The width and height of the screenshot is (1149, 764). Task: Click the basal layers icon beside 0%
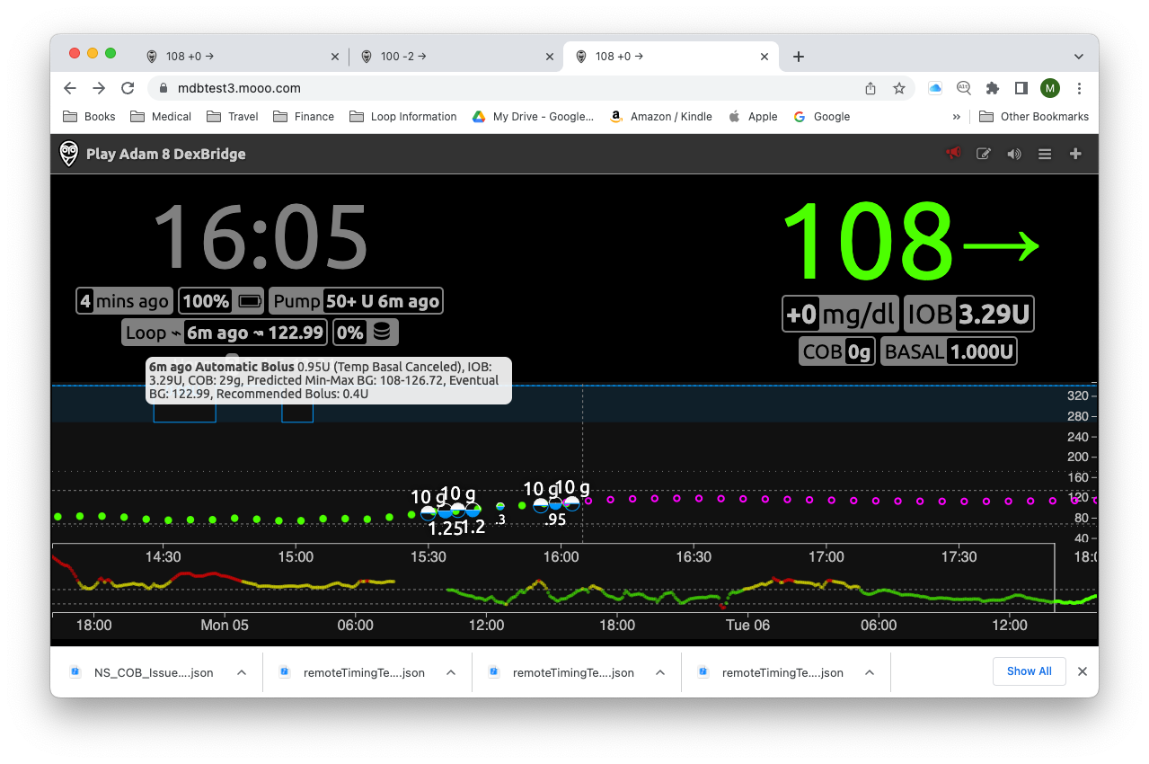(x=384, y=333)
